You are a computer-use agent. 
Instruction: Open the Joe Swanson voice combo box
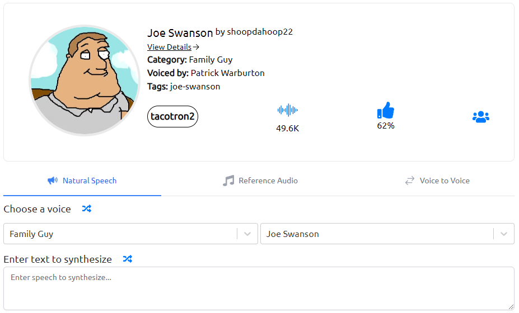tap(376, 234)
